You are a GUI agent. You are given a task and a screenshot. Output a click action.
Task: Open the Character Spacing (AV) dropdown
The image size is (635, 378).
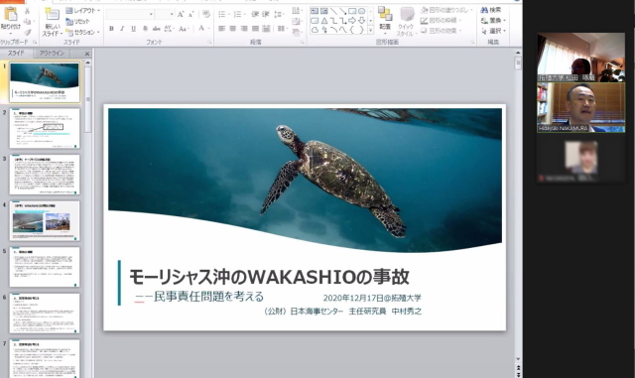coord(169,29)
